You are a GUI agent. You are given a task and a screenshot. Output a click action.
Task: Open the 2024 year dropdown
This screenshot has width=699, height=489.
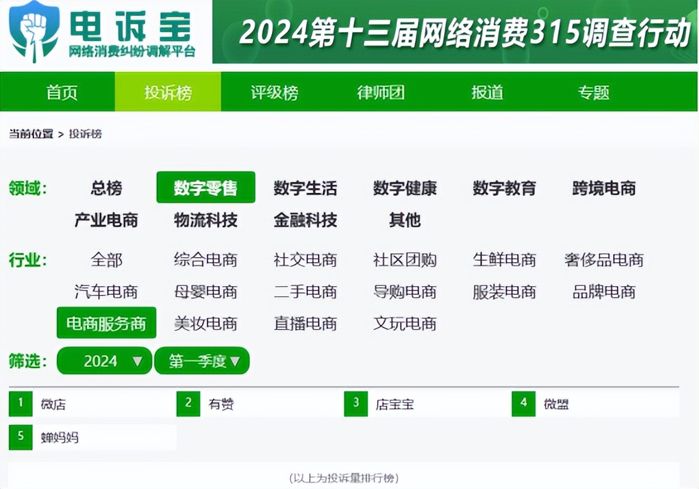coord(104,360)
